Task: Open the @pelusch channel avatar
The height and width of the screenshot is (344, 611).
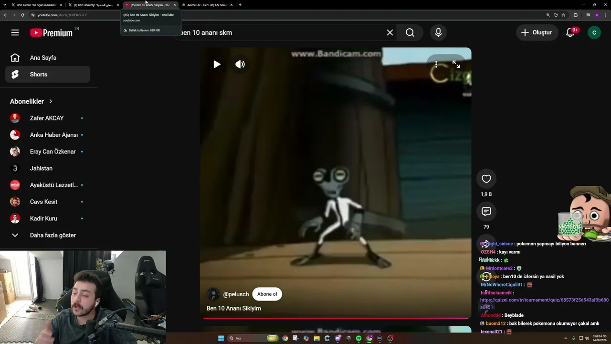Action: click(x=213, y=294)
